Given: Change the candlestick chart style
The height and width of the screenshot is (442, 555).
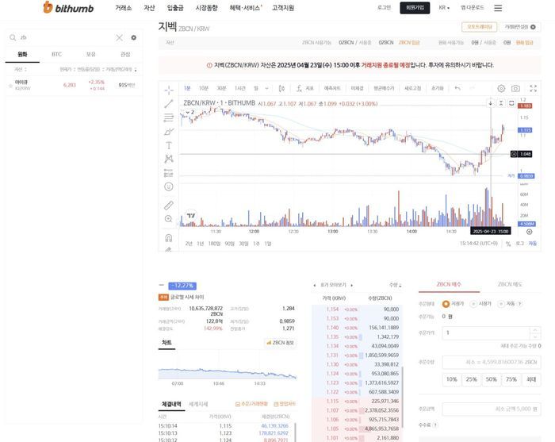Looking at the screenshot, I should tap(281, 88).
